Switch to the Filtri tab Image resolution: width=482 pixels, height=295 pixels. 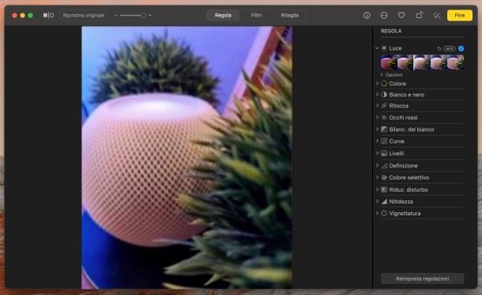(256, 15)
